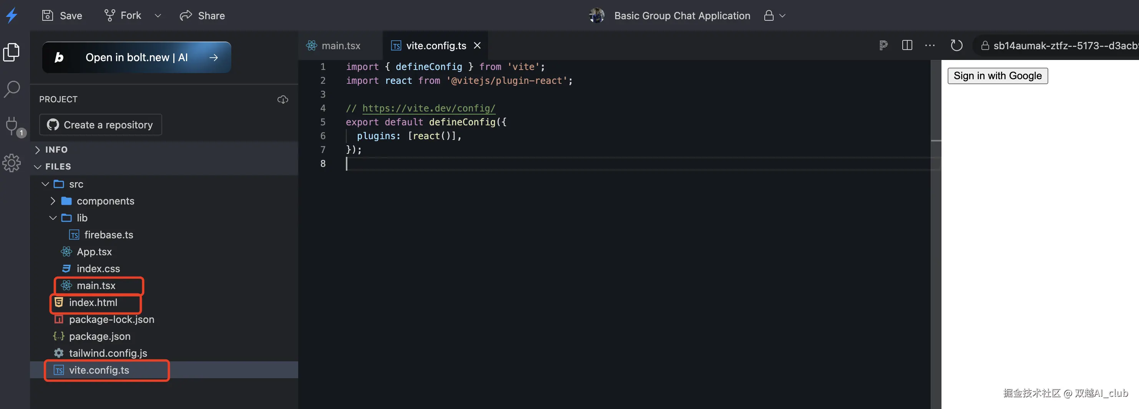This screenshot has width=1139, height=409.
Task: Close the vite.config.ts tab
Action: [477, 45]
